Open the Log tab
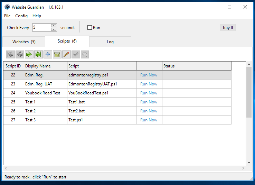The height and width of the screenshot is (185, 255). click(x=110, y=42)
